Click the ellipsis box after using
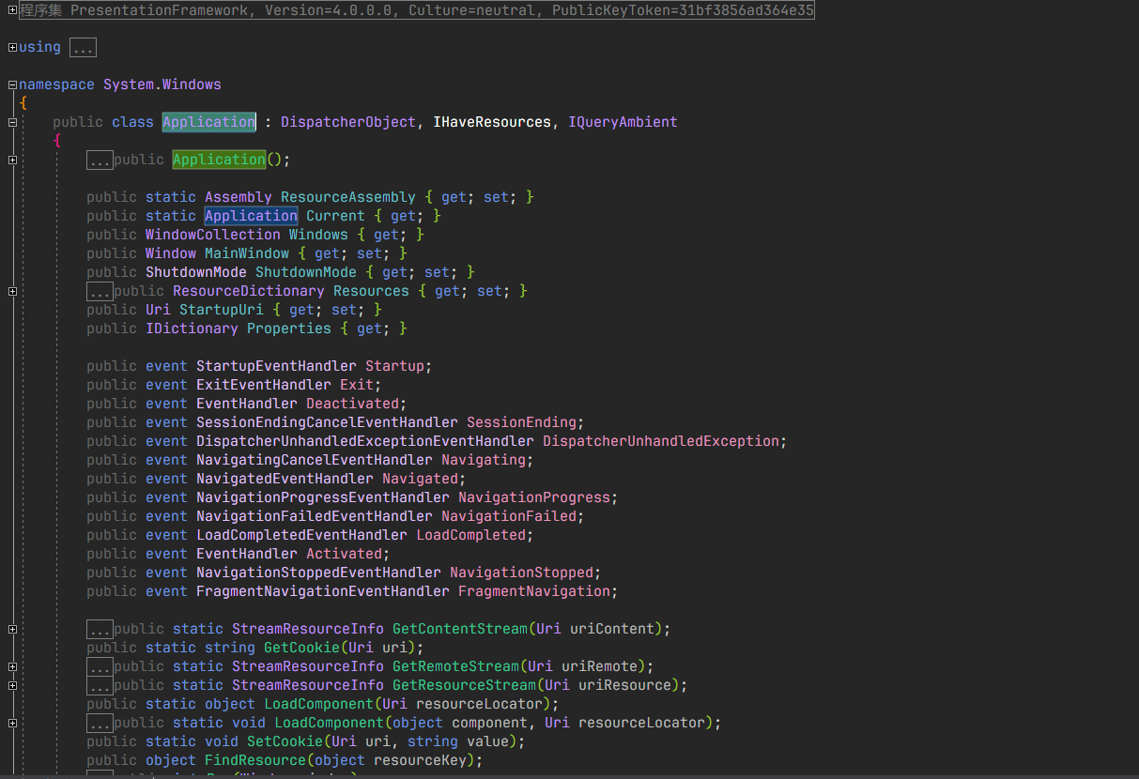The width and height of the screenshot is (1139, 779). click(83, 47)
